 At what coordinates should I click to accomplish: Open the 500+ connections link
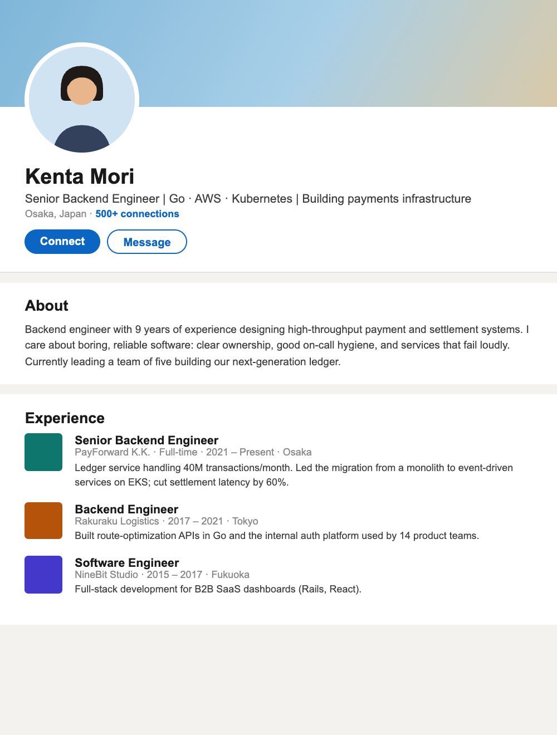click(137, 214)
